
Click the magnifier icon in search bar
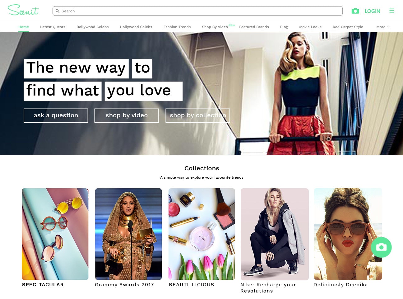[58, 11]
